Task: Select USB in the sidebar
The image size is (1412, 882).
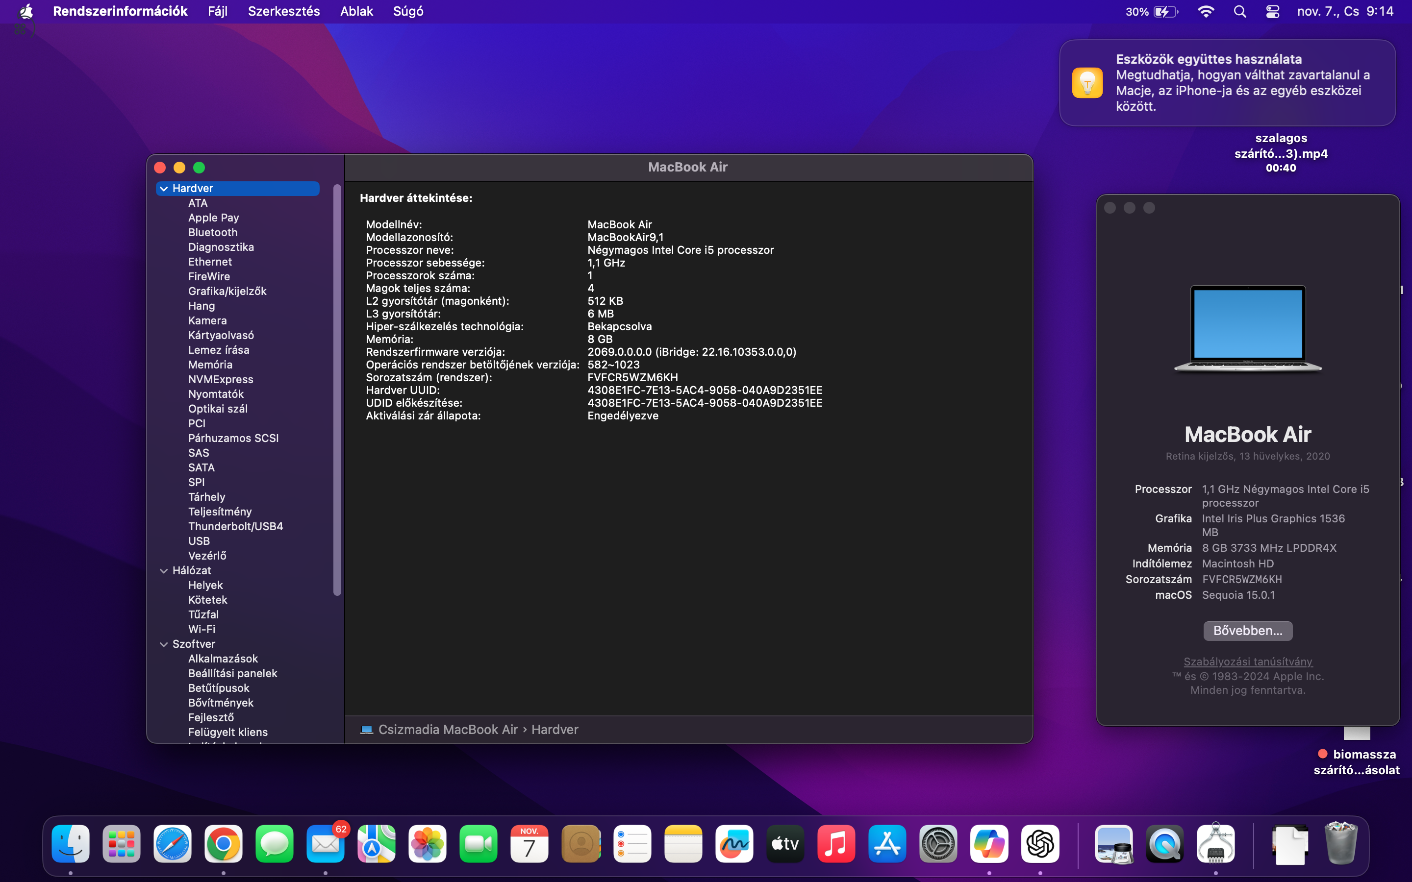Action: coord(199,541)
